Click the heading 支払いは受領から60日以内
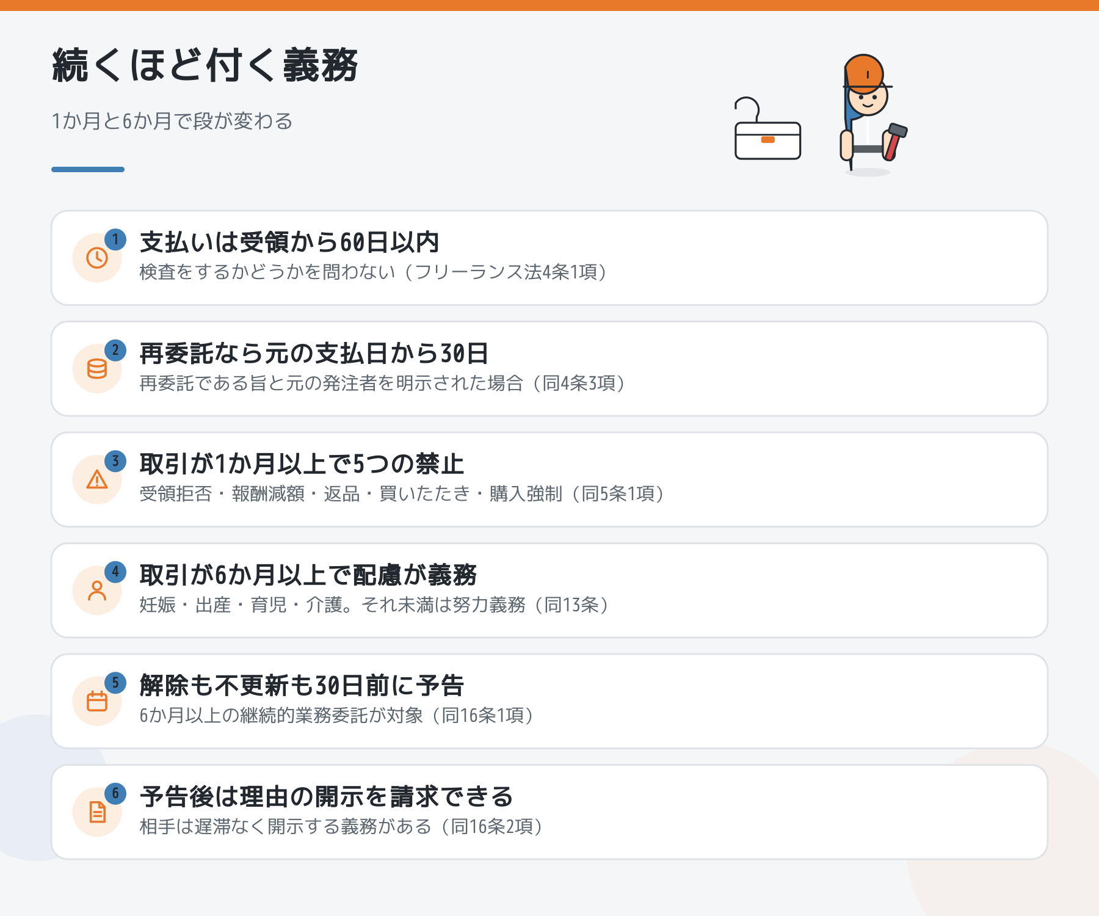The width and height of the screenshot is (1099, 916). [x=289, y=242]
